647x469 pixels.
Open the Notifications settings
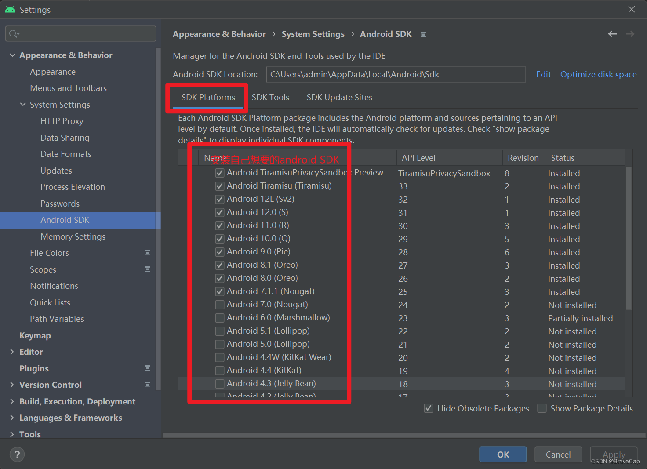(x=54, y=286)
